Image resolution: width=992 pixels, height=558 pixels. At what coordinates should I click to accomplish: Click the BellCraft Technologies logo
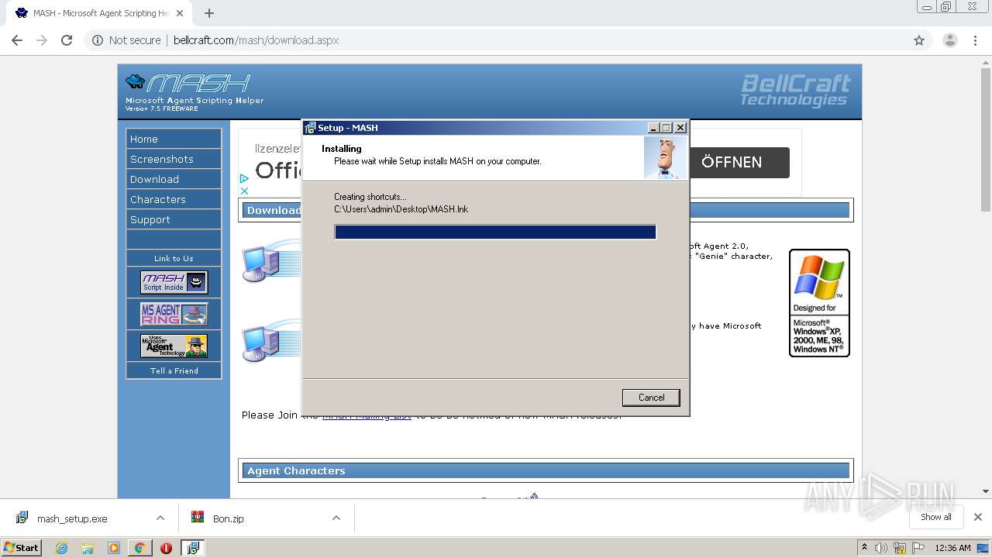pyautogui.click(x=794, y=90)
